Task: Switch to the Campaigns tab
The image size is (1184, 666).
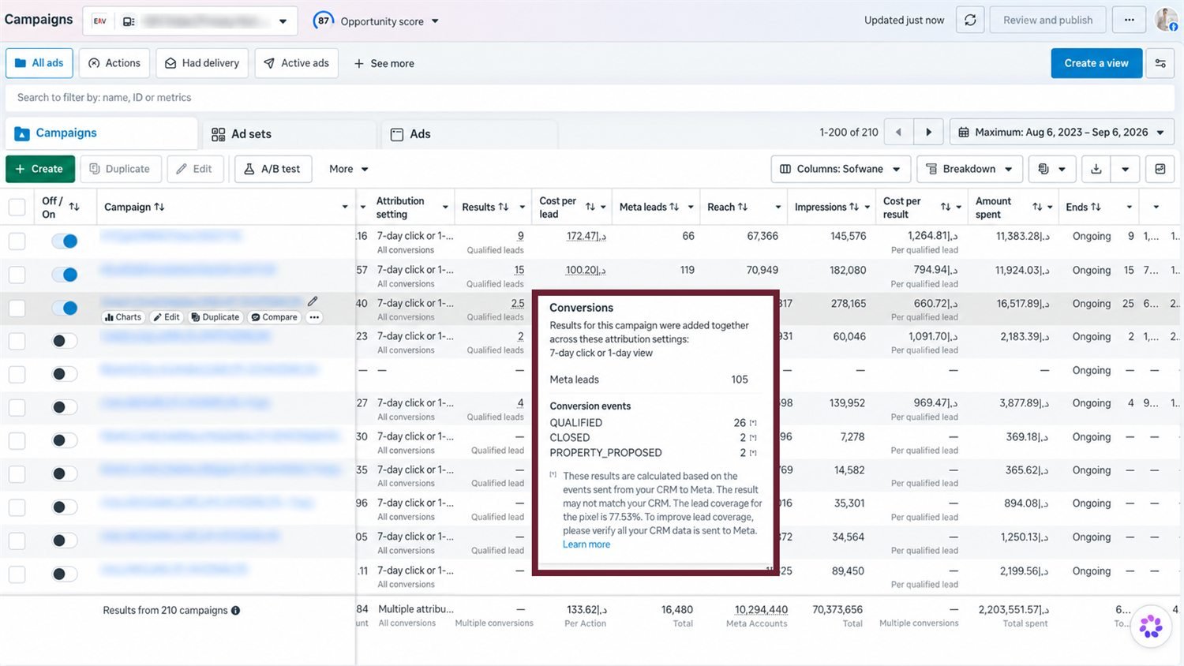Action: [101, 133]
